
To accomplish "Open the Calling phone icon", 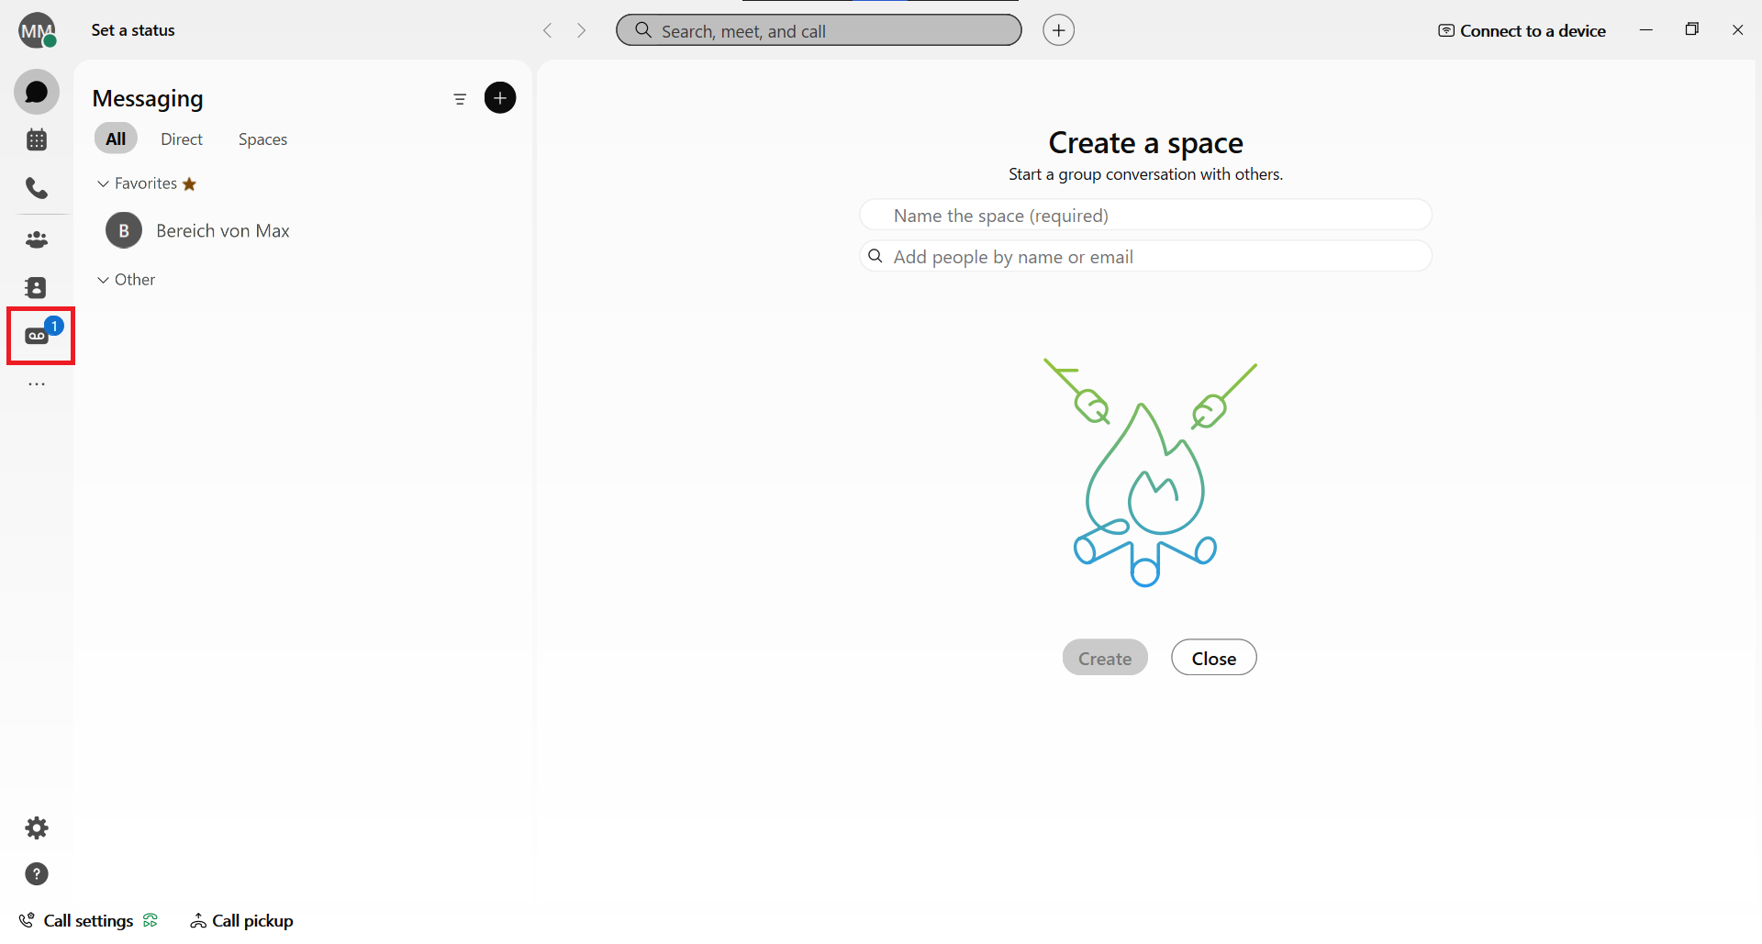I will 37,188.
